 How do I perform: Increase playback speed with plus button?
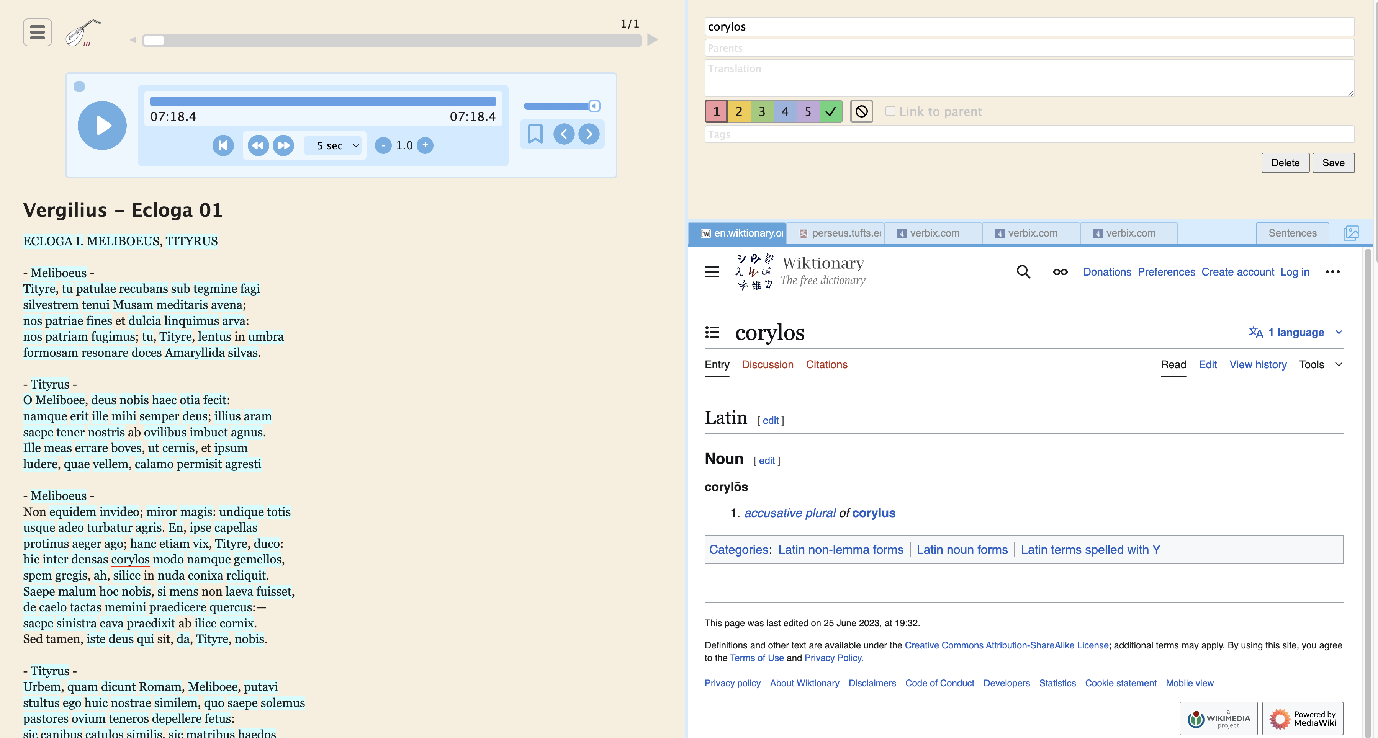tap(425, 145)
